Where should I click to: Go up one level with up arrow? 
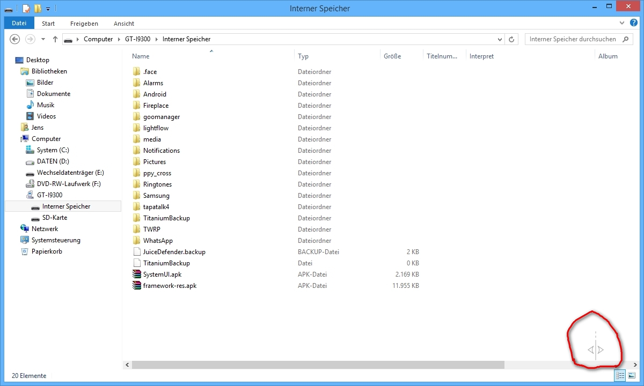click(x=55, y=39)
